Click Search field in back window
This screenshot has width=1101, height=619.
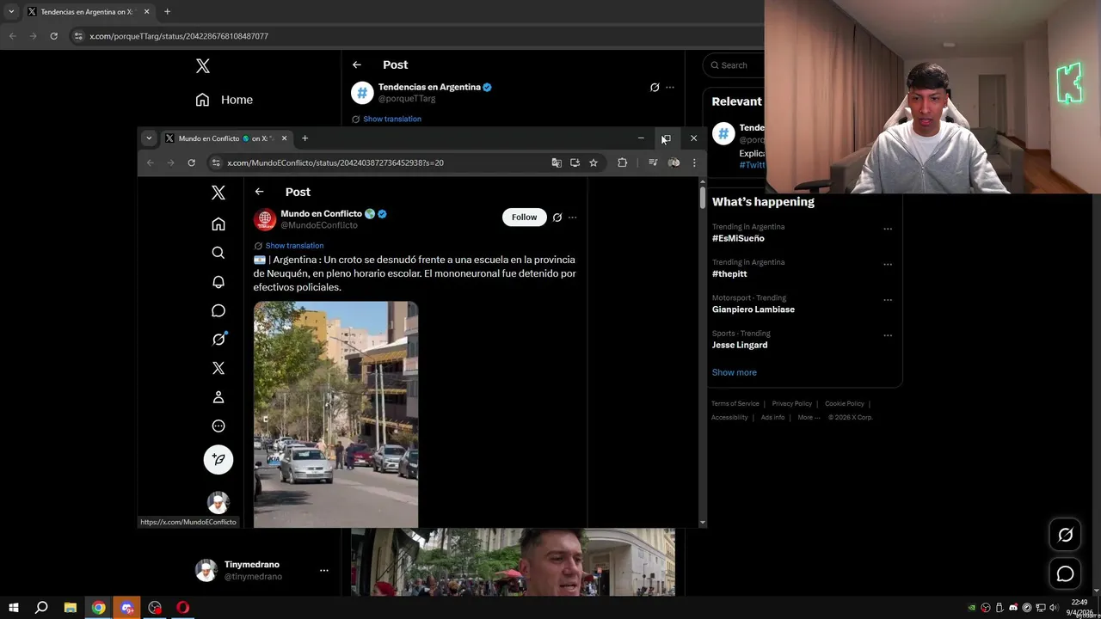click(x=733, y=65)
